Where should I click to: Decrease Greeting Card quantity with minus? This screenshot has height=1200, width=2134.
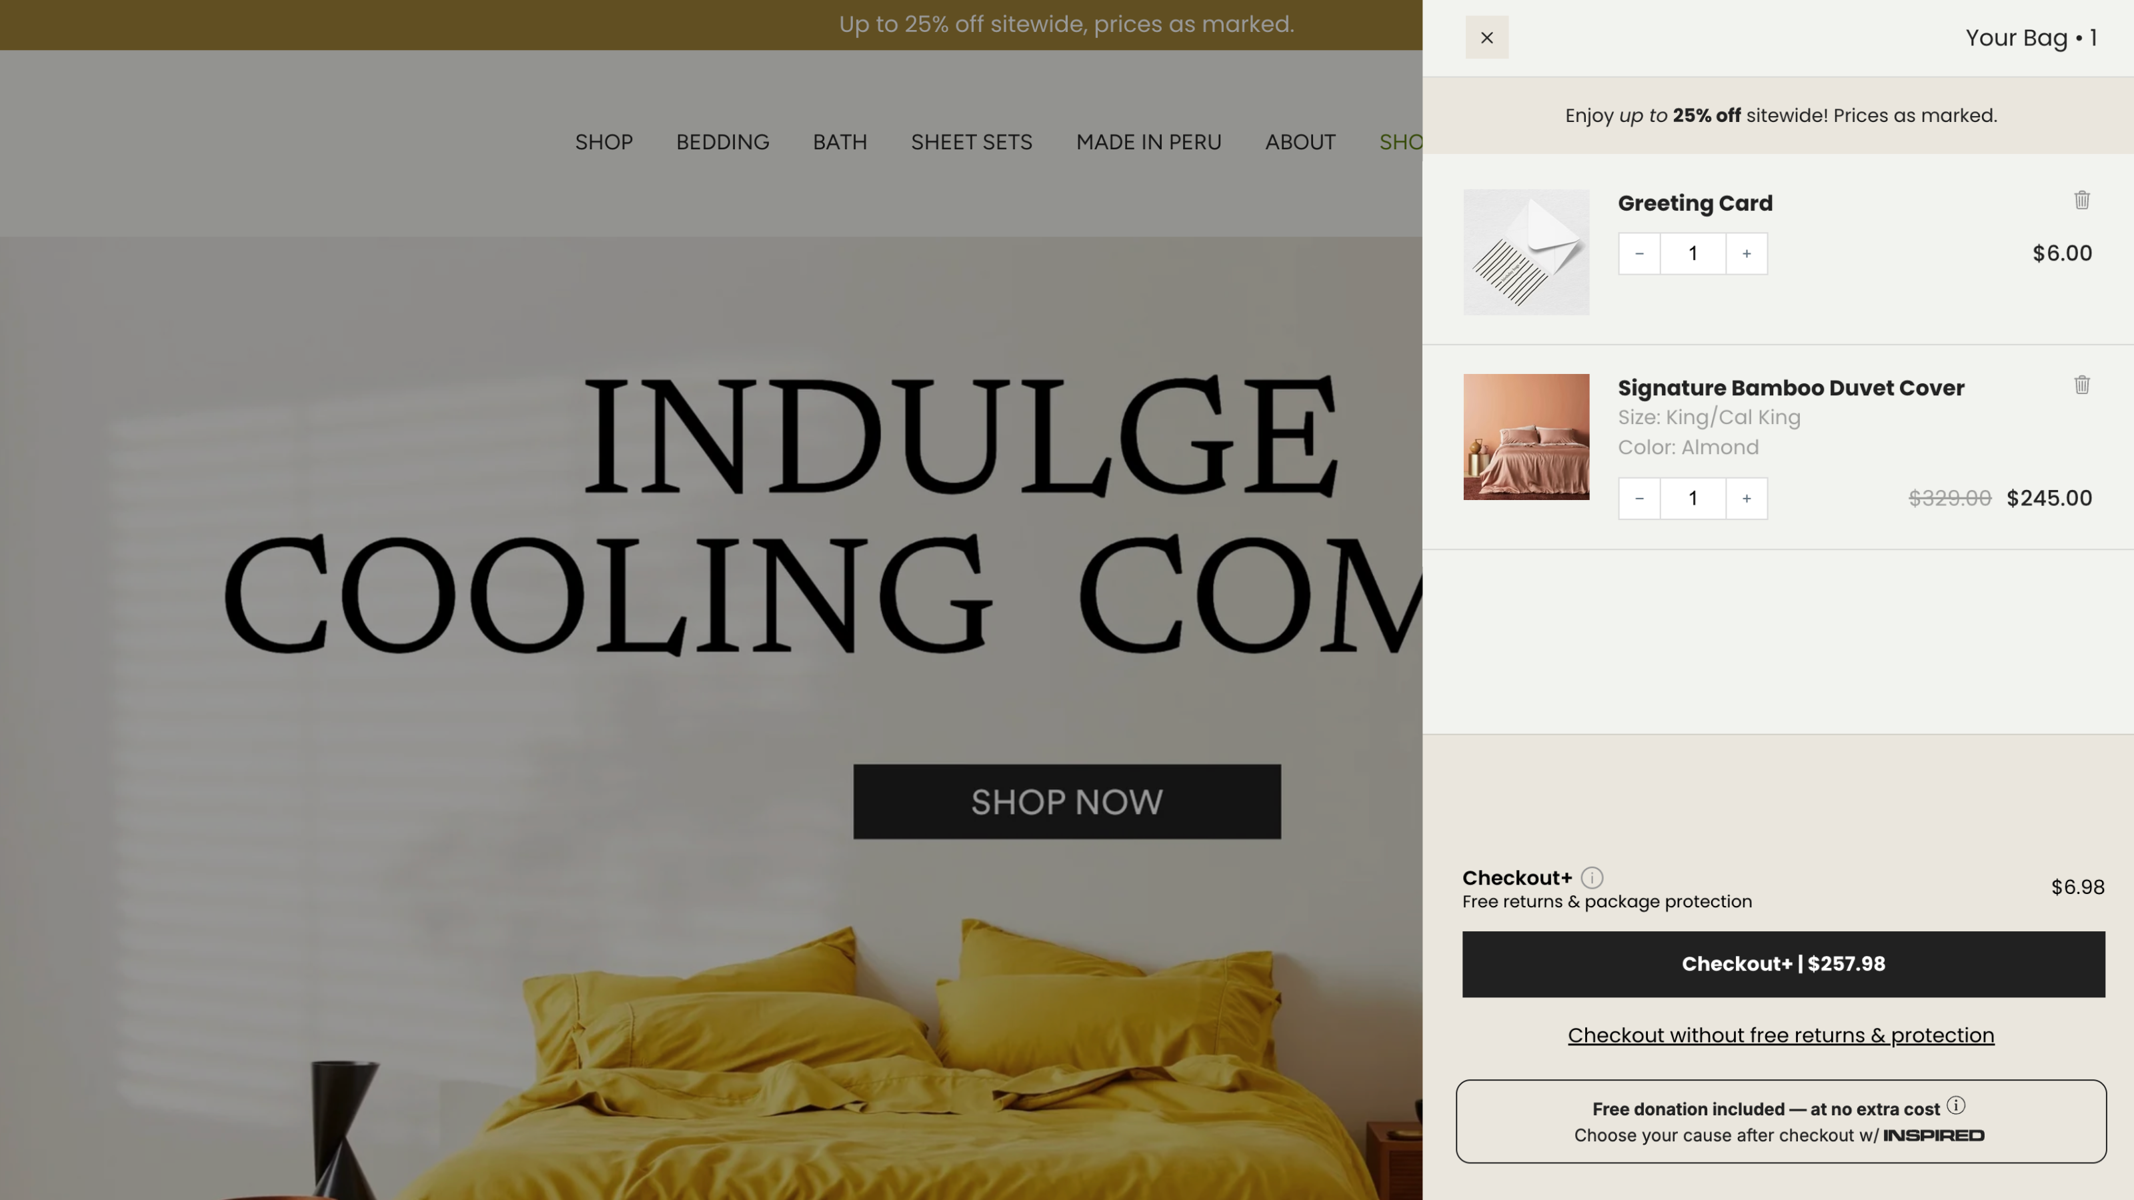(1639, 253)
